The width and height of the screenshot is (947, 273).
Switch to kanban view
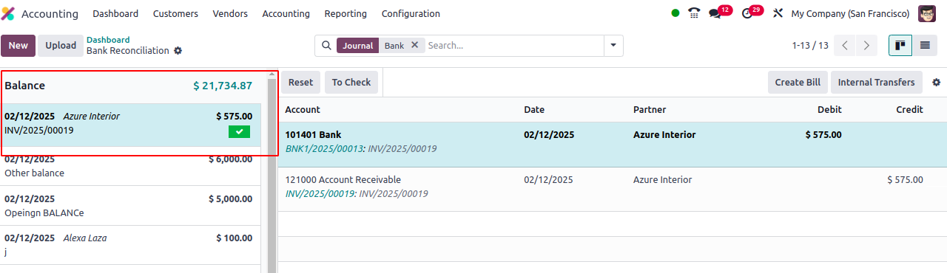[x=900, y=45]
